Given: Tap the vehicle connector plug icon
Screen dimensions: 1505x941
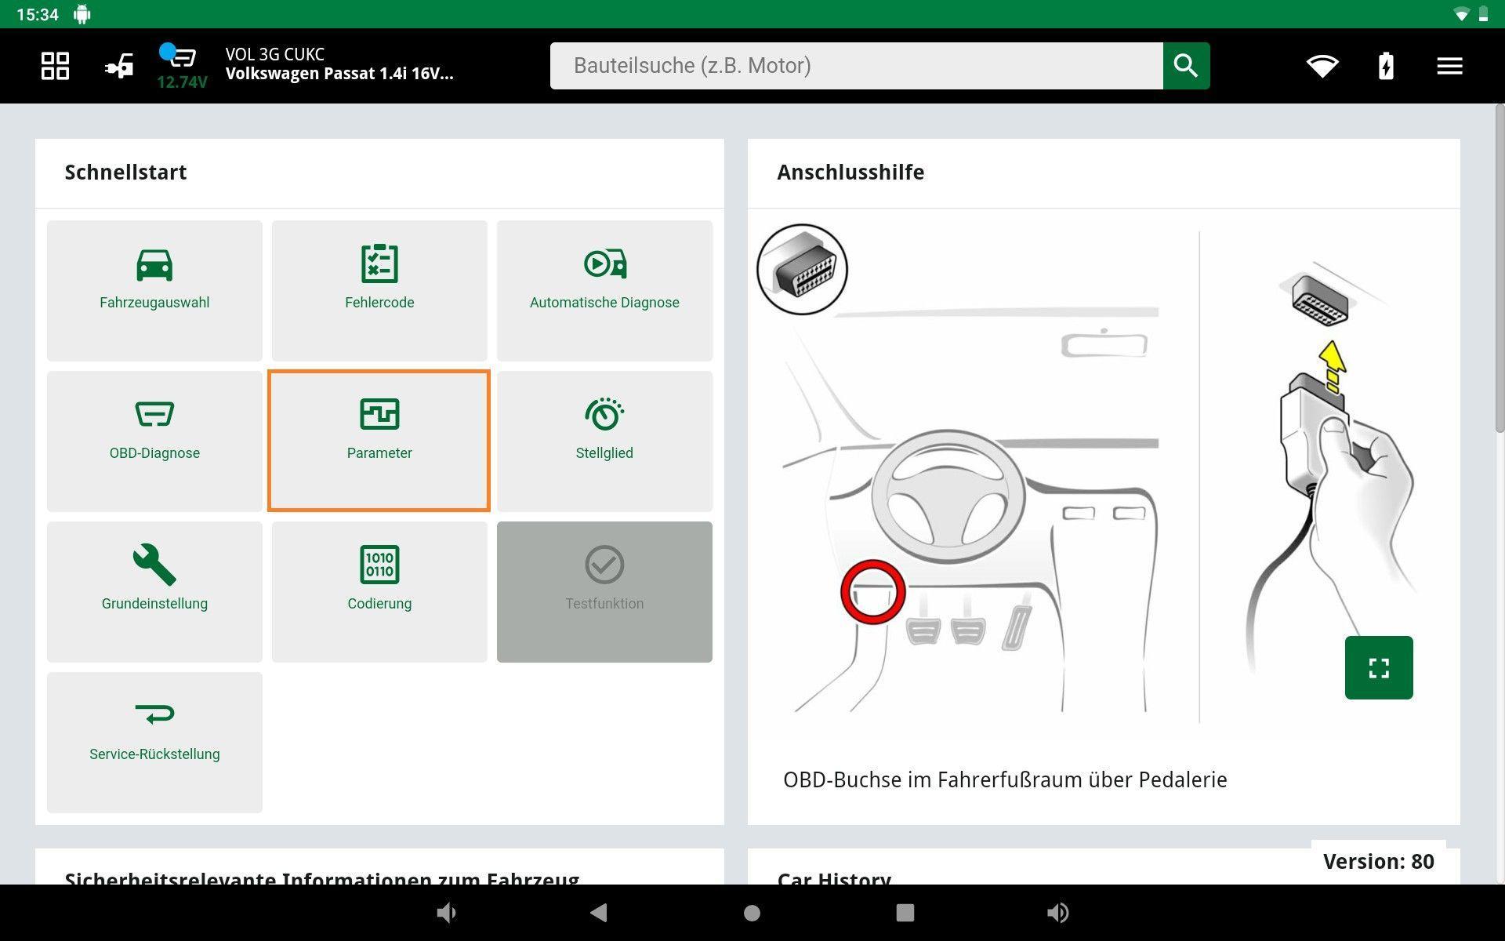Looking at the screenshot, I should click(x=119, y=66).
